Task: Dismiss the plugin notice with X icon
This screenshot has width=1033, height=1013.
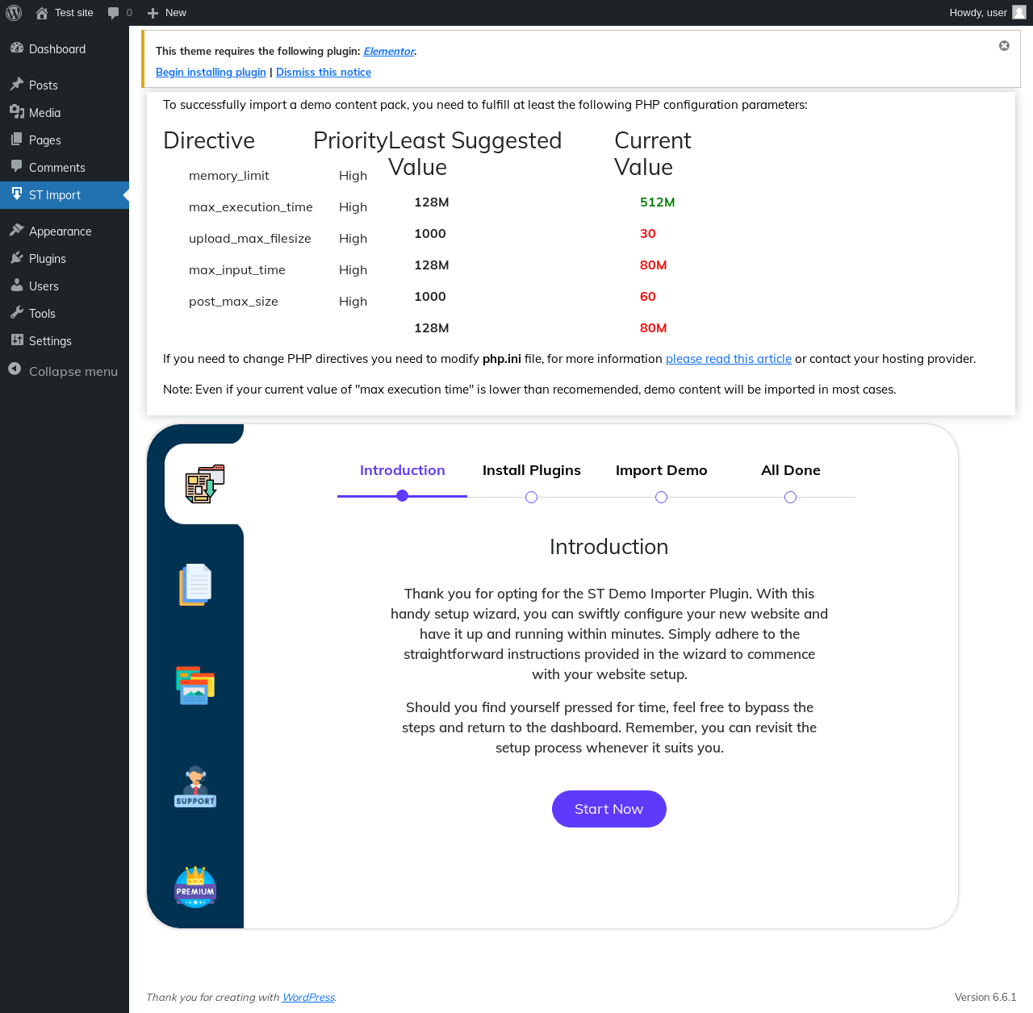Action: pos(1004,46)
